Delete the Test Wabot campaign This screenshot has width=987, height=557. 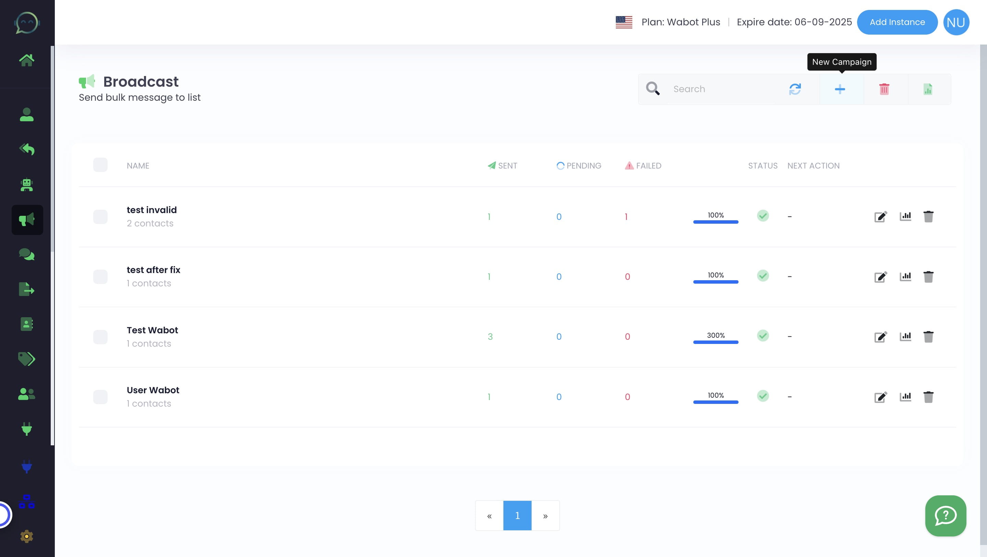[x=928, y=337]
